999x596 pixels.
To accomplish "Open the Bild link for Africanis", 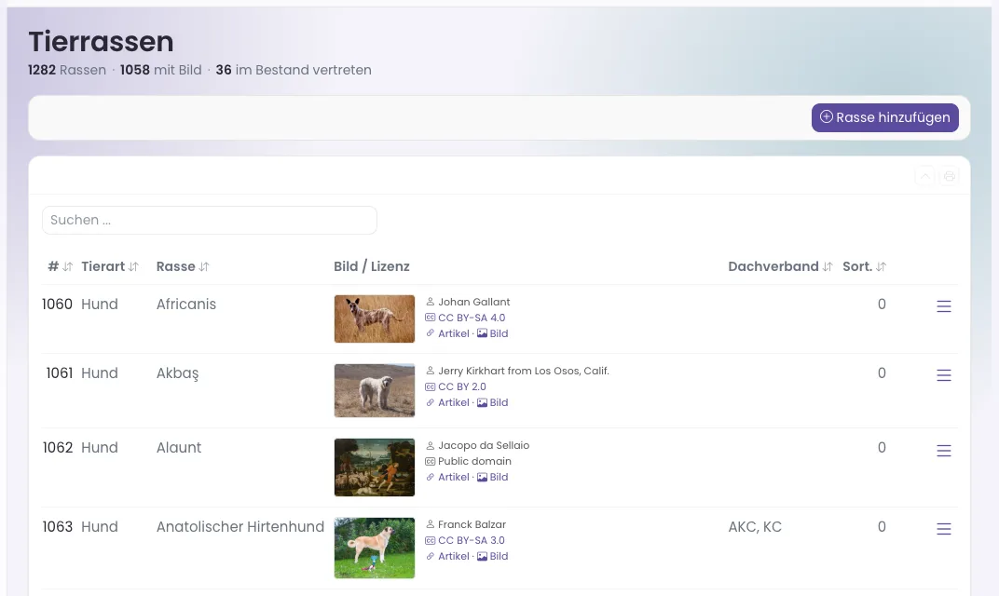I will [493, 333].
